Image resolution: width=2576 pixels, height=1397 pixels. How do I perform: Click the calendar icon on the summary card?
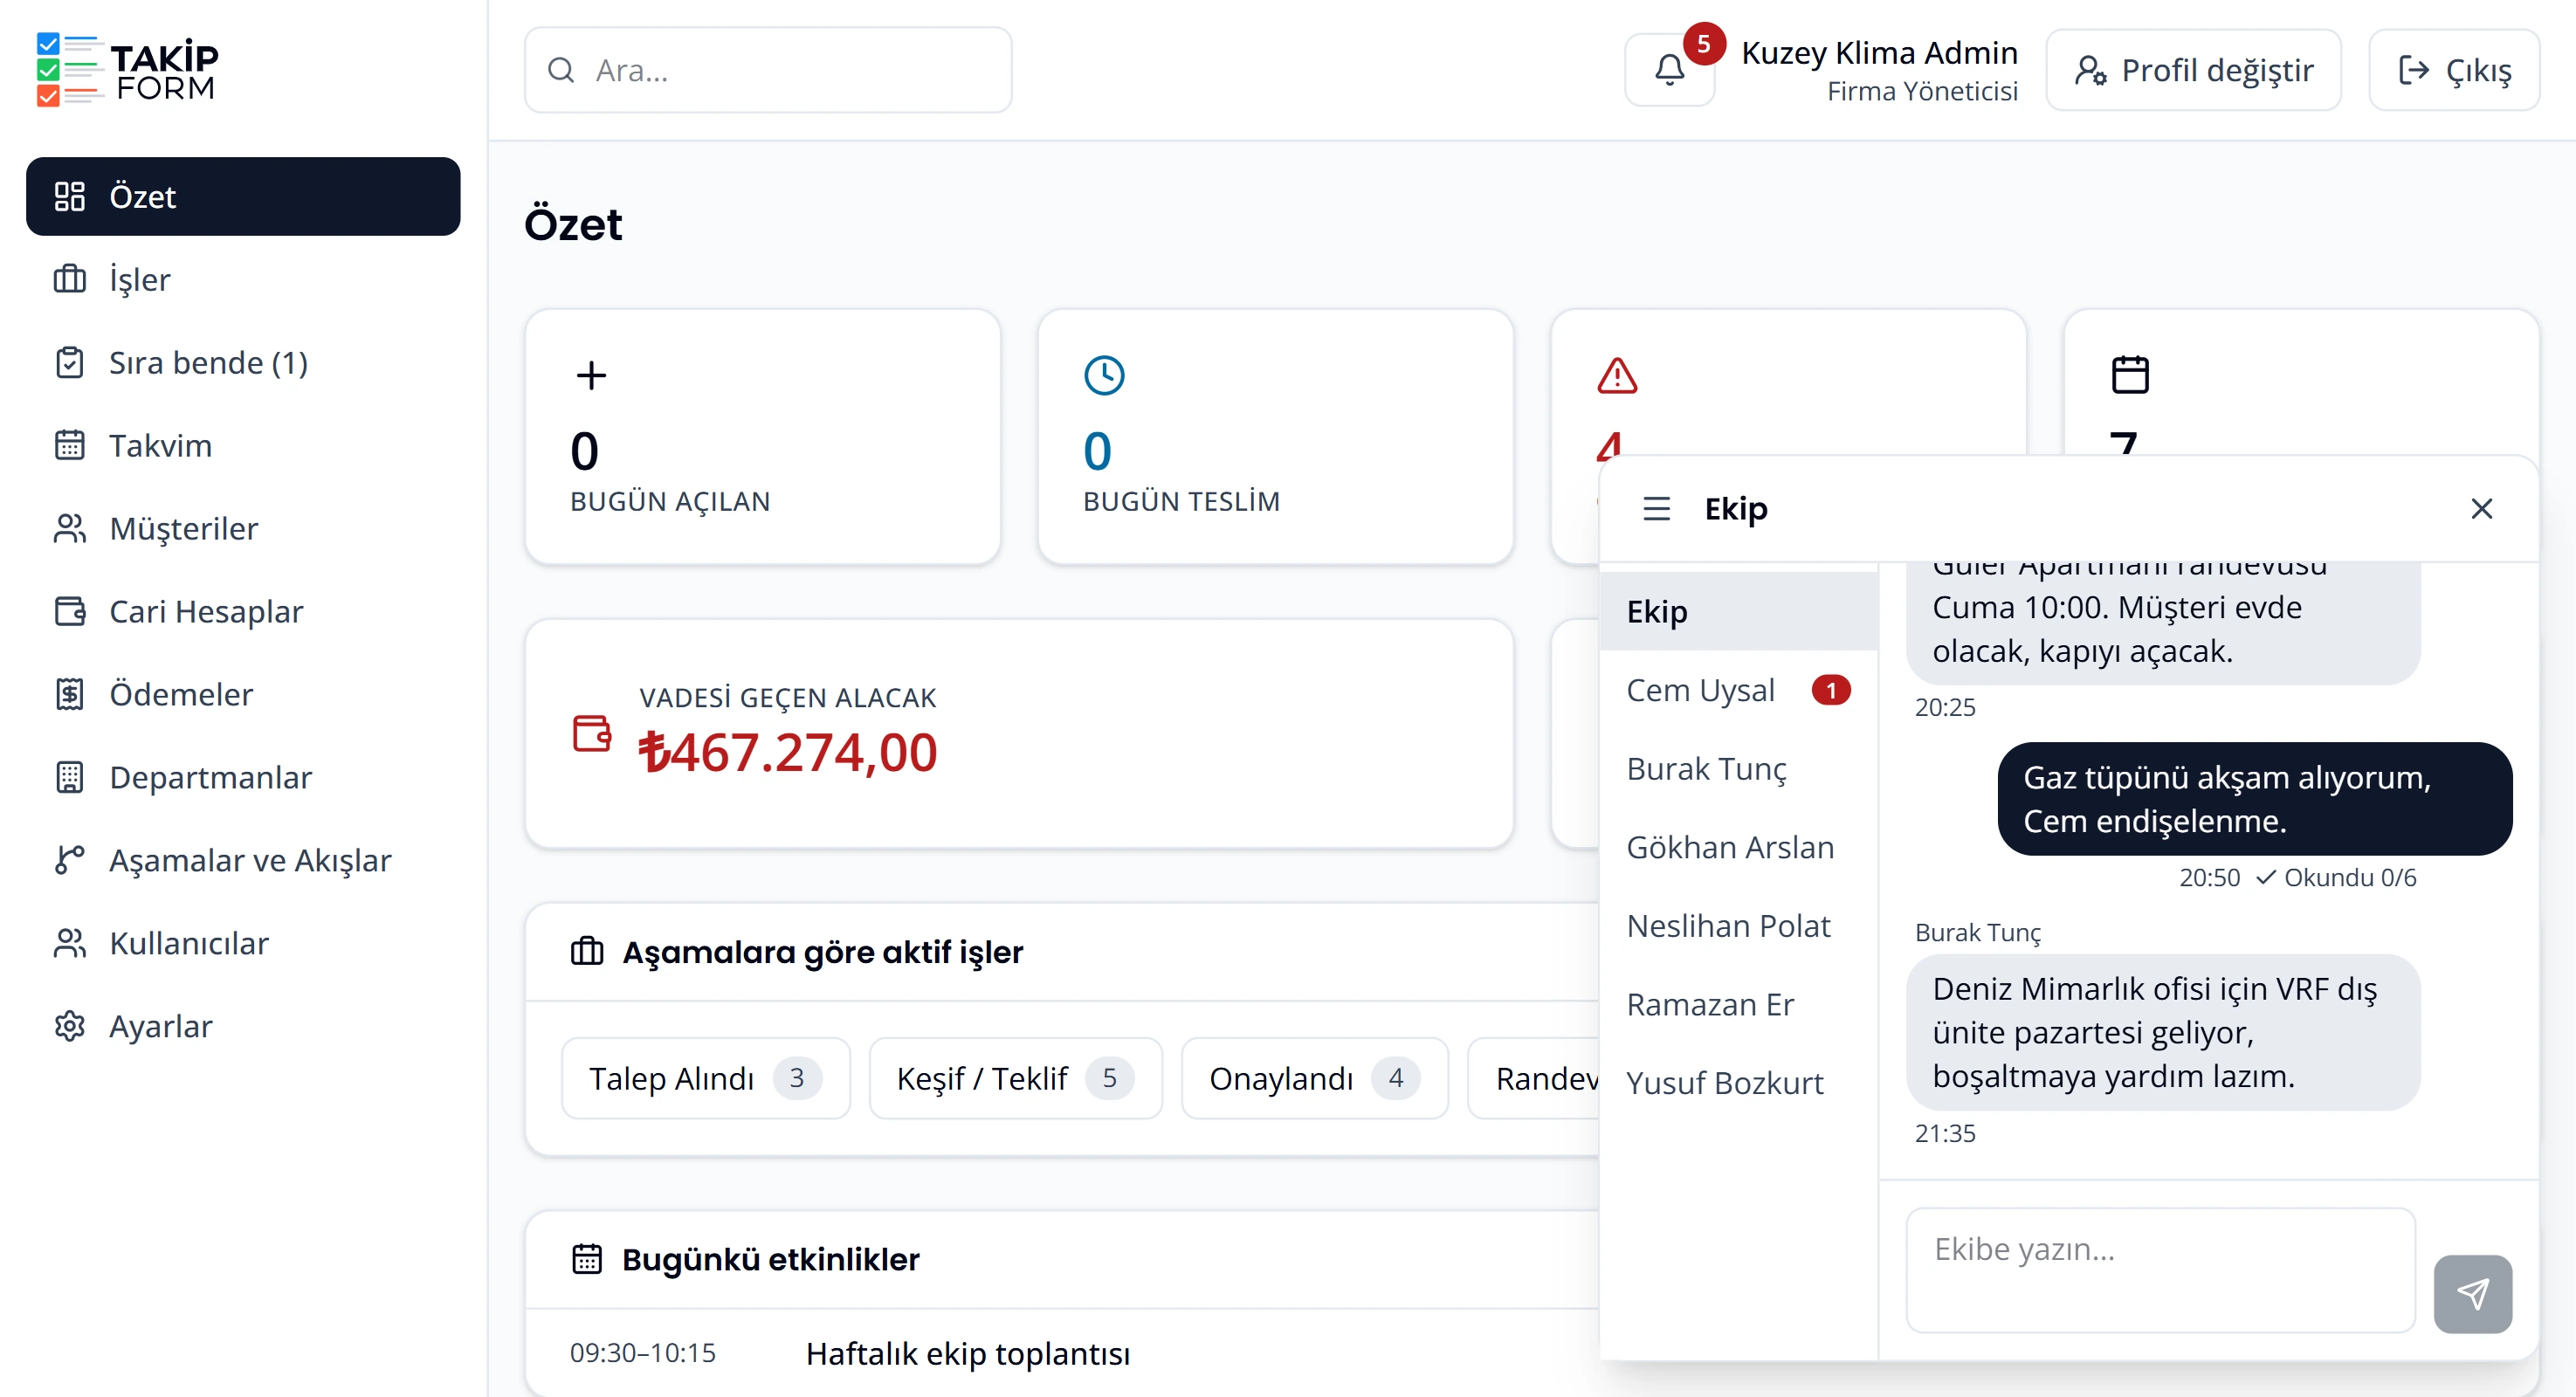tap(2130, 375)
